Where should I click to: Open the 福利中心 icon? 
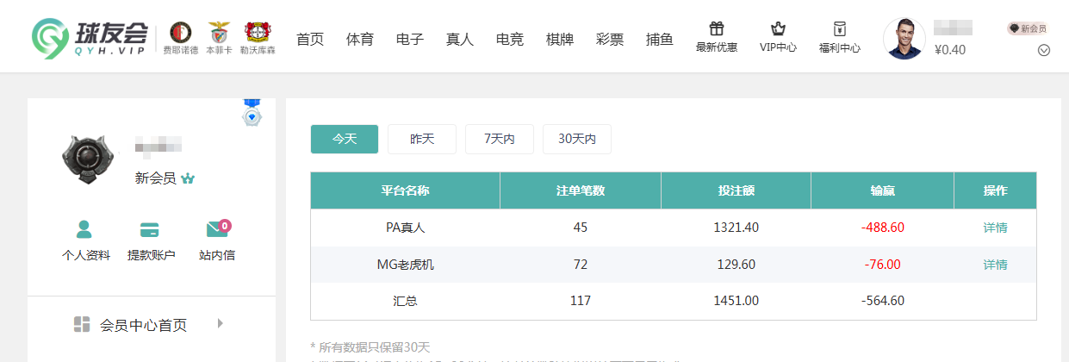(839, 30)
